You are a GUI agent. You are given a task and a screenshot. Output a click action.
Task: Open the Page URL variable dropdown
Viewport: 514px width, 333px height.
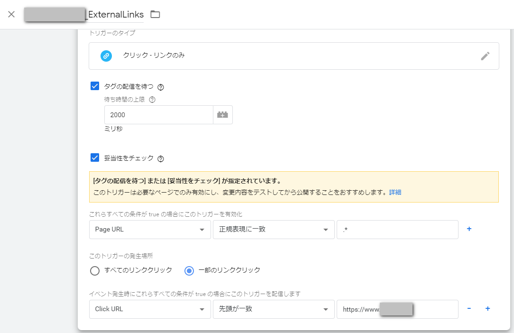[150, 230]
